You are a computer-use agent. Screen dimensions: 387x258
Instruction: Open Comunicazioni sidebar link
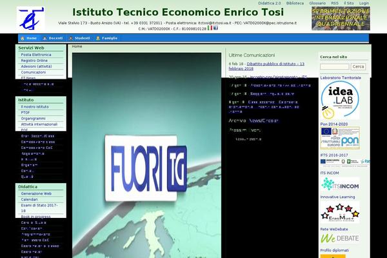click(x=34, y=72)
